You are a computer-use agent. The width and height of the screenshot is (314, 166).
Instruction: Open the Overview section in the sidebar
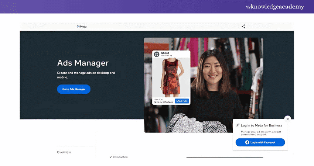[64, 152]
